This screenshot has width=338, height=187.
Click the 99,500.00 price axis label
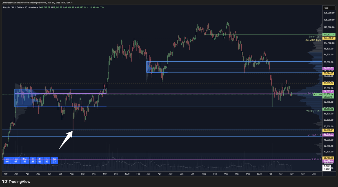(x=329, y=49)
